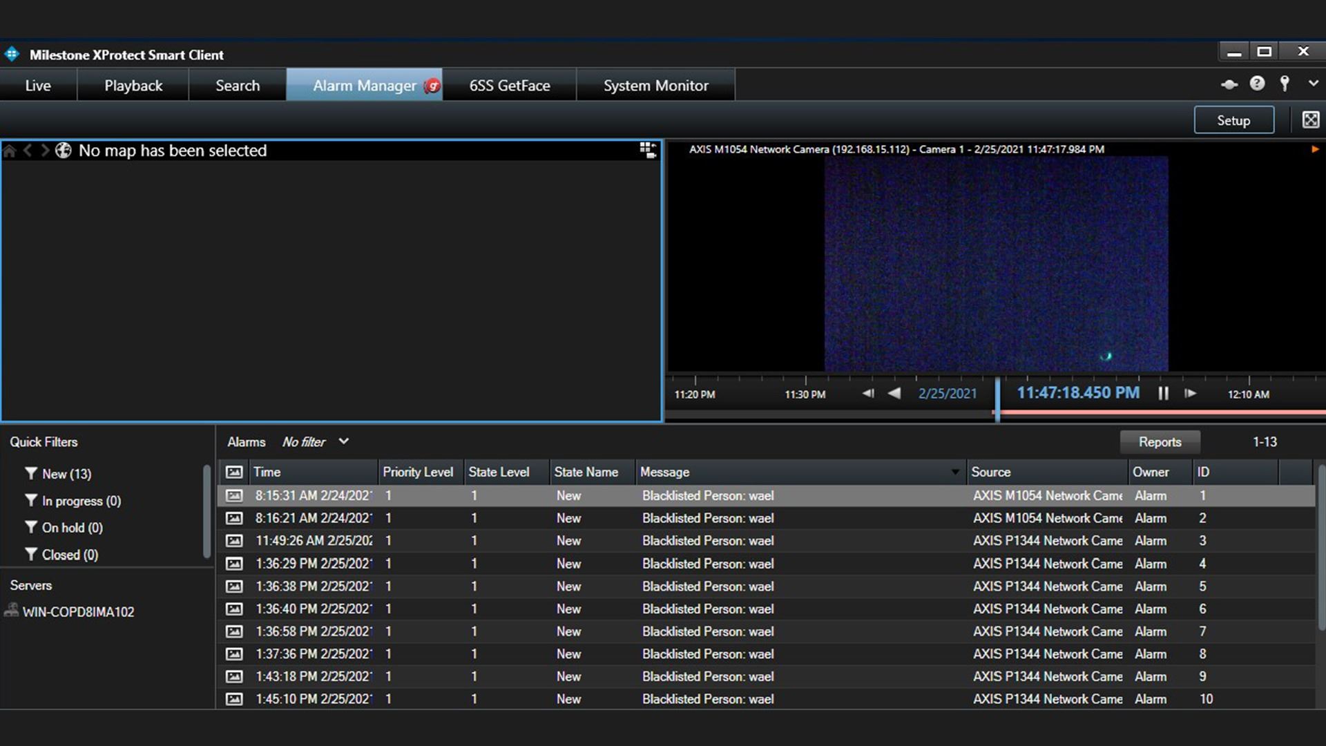Sort alarms by Time column

pyautogui.click(x=314, y=472)
